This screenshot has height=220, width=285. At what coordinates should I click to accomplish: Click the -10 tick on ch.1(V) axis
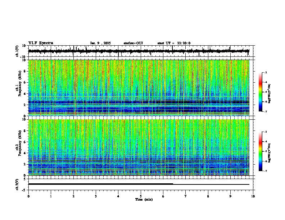pyautogui.click(x=23, y=57)
